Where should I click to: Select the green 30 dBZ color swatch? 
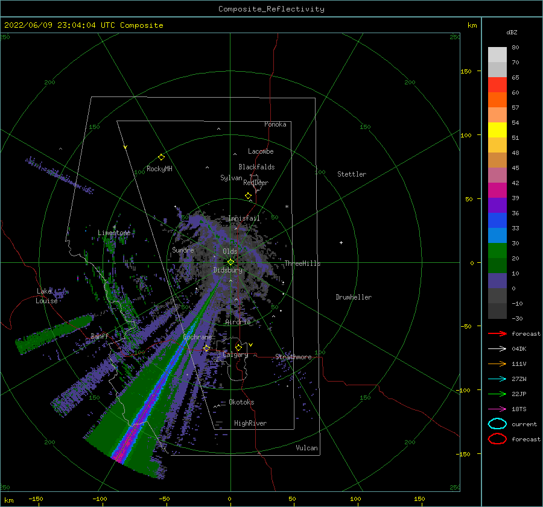coord(497,251)
